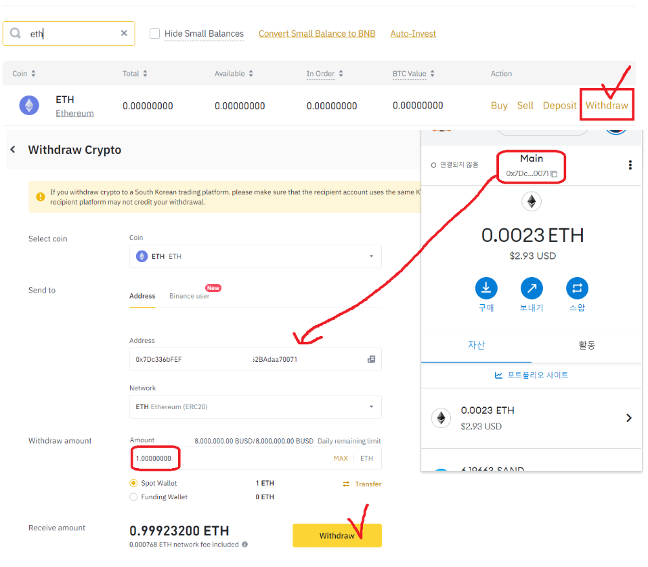Sort by Coin column arrows
Viewport: 648px width, 567px height.
tap(33, 73)
